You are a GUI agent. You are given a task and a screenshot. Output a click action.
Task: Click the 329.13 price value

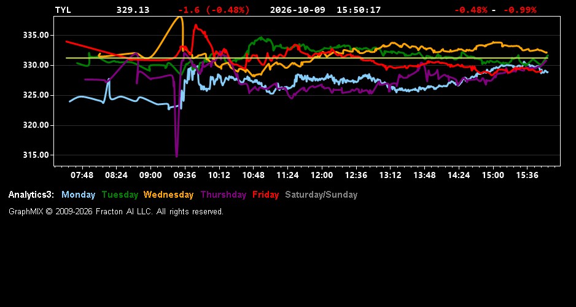click(x=133, y=10)
